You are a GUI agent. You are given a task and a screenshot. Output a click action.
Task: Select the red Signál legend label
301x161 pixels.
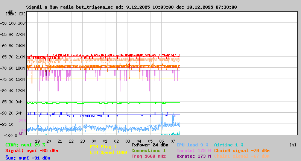pos(32,151)
